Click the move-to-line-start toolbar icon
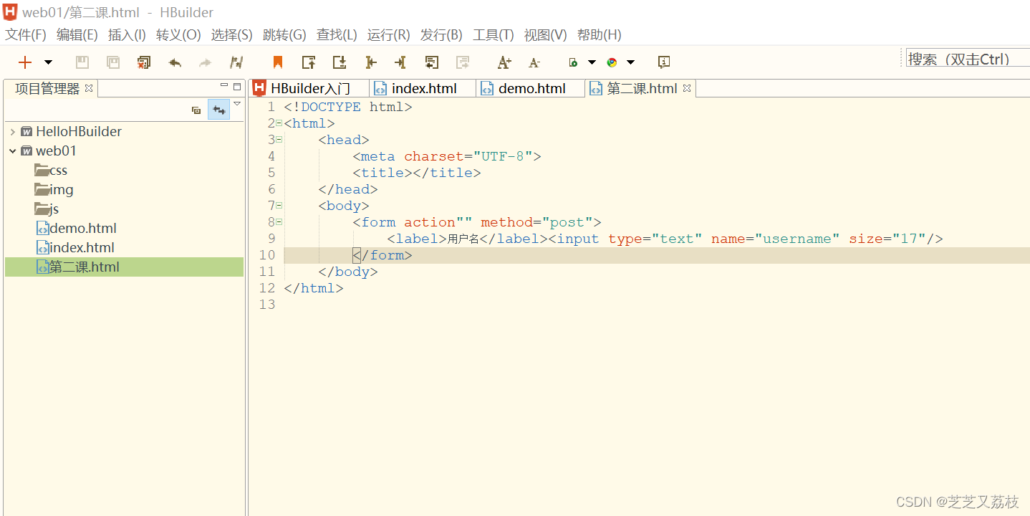 [x=370, y=62]
